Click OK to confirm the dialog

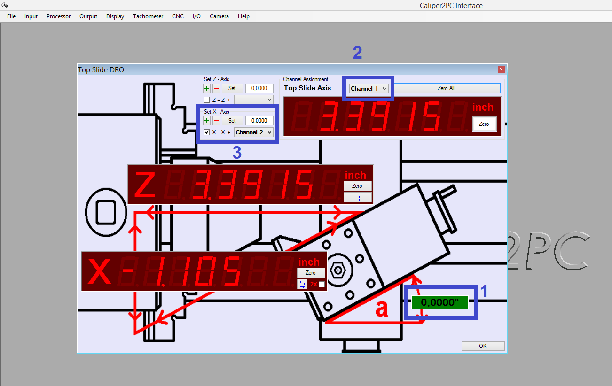coord(483,346)
